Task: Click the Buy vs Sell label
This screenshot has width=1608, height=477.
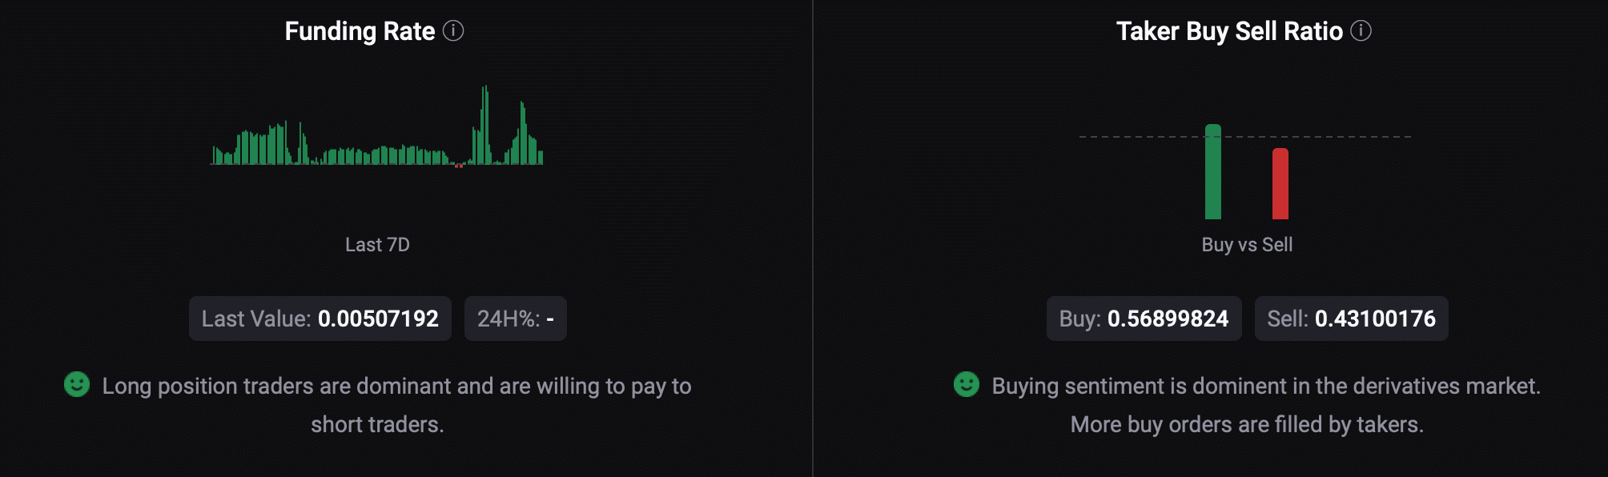Action: point(1247,245)
